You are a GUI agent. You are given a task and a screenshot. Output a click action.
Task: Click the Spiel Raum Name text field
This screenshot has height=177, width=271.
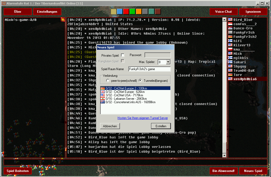(149, 69)
